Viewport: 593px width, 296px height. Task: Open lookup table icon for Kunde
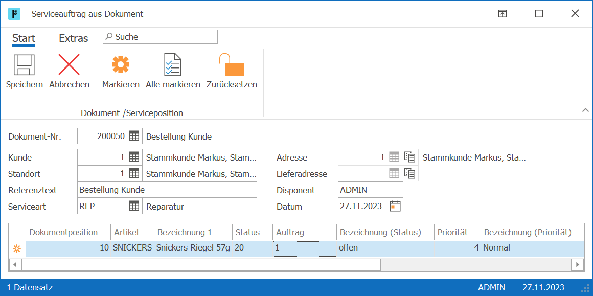pyautogui.click(x=134, y=157)
